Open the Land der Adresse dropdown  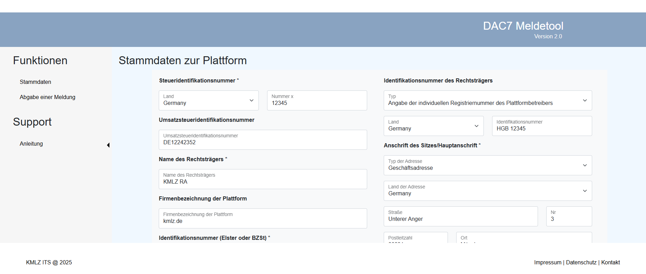[x=487, y=191]
